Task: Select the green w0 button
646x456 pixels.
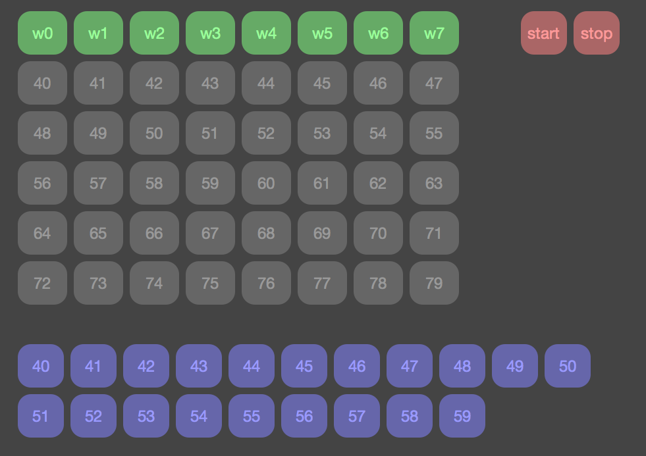Action: click(x=42, y=33)
